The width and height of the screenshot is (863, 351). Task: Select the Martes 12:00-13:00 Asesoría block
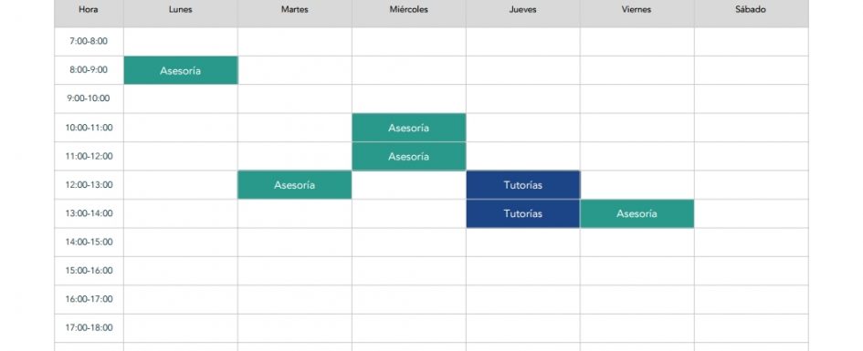[x=294, y=185]
